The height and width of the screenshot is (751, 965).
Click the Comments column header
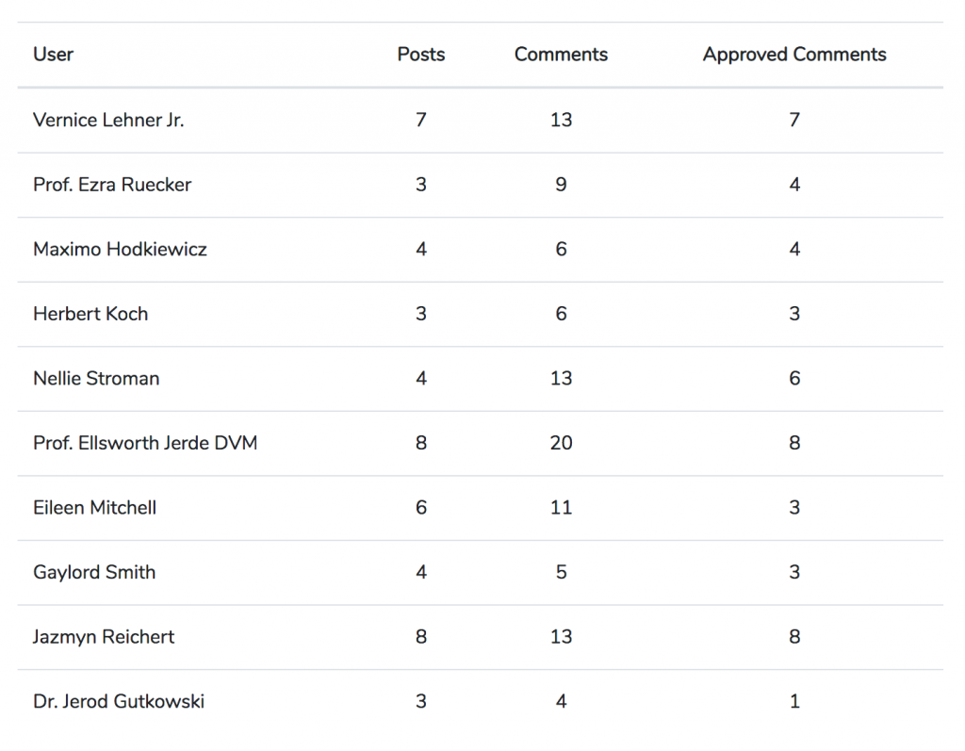[561, 55]
